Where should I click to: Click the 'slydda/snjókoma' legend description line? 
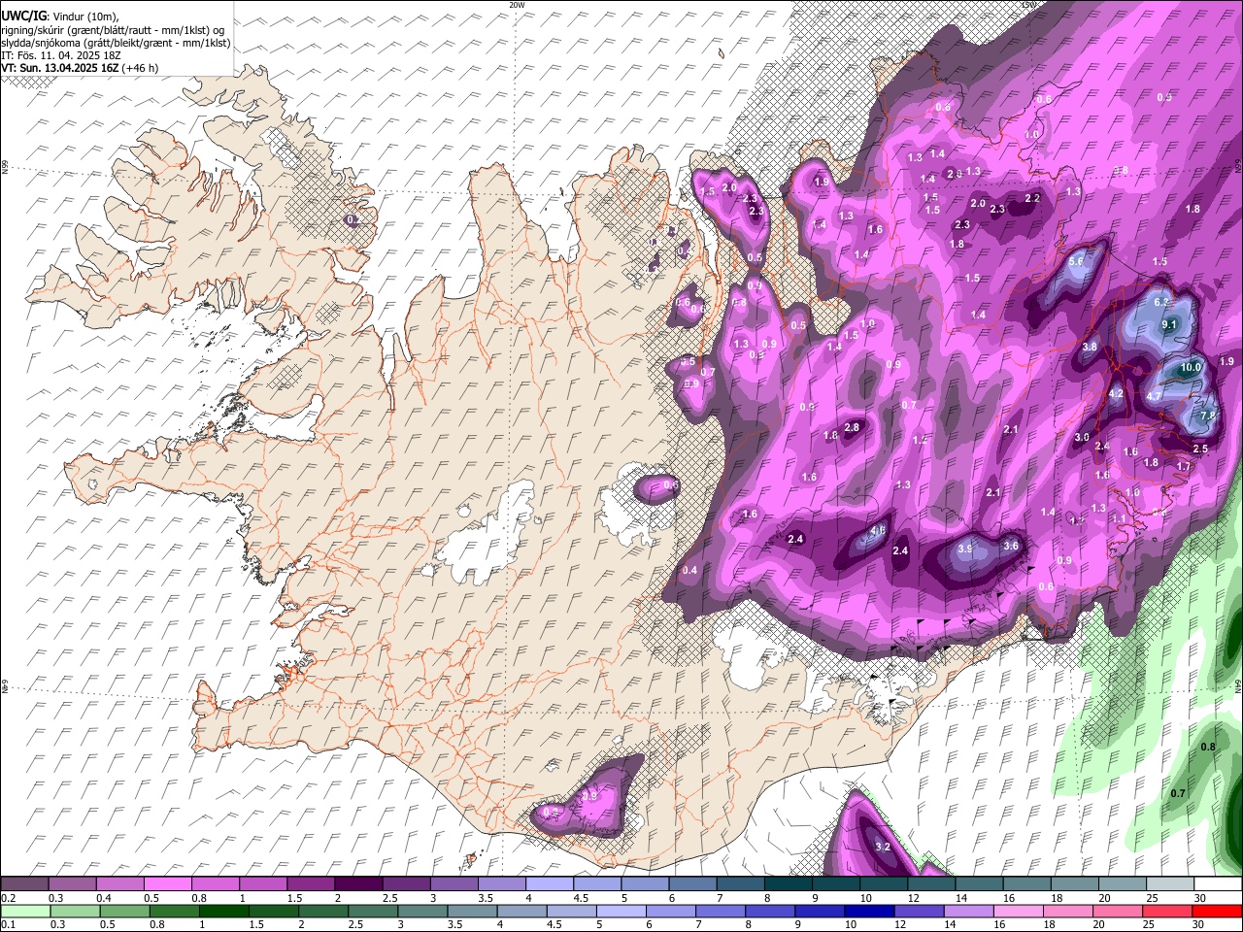(x=116, y=43)
